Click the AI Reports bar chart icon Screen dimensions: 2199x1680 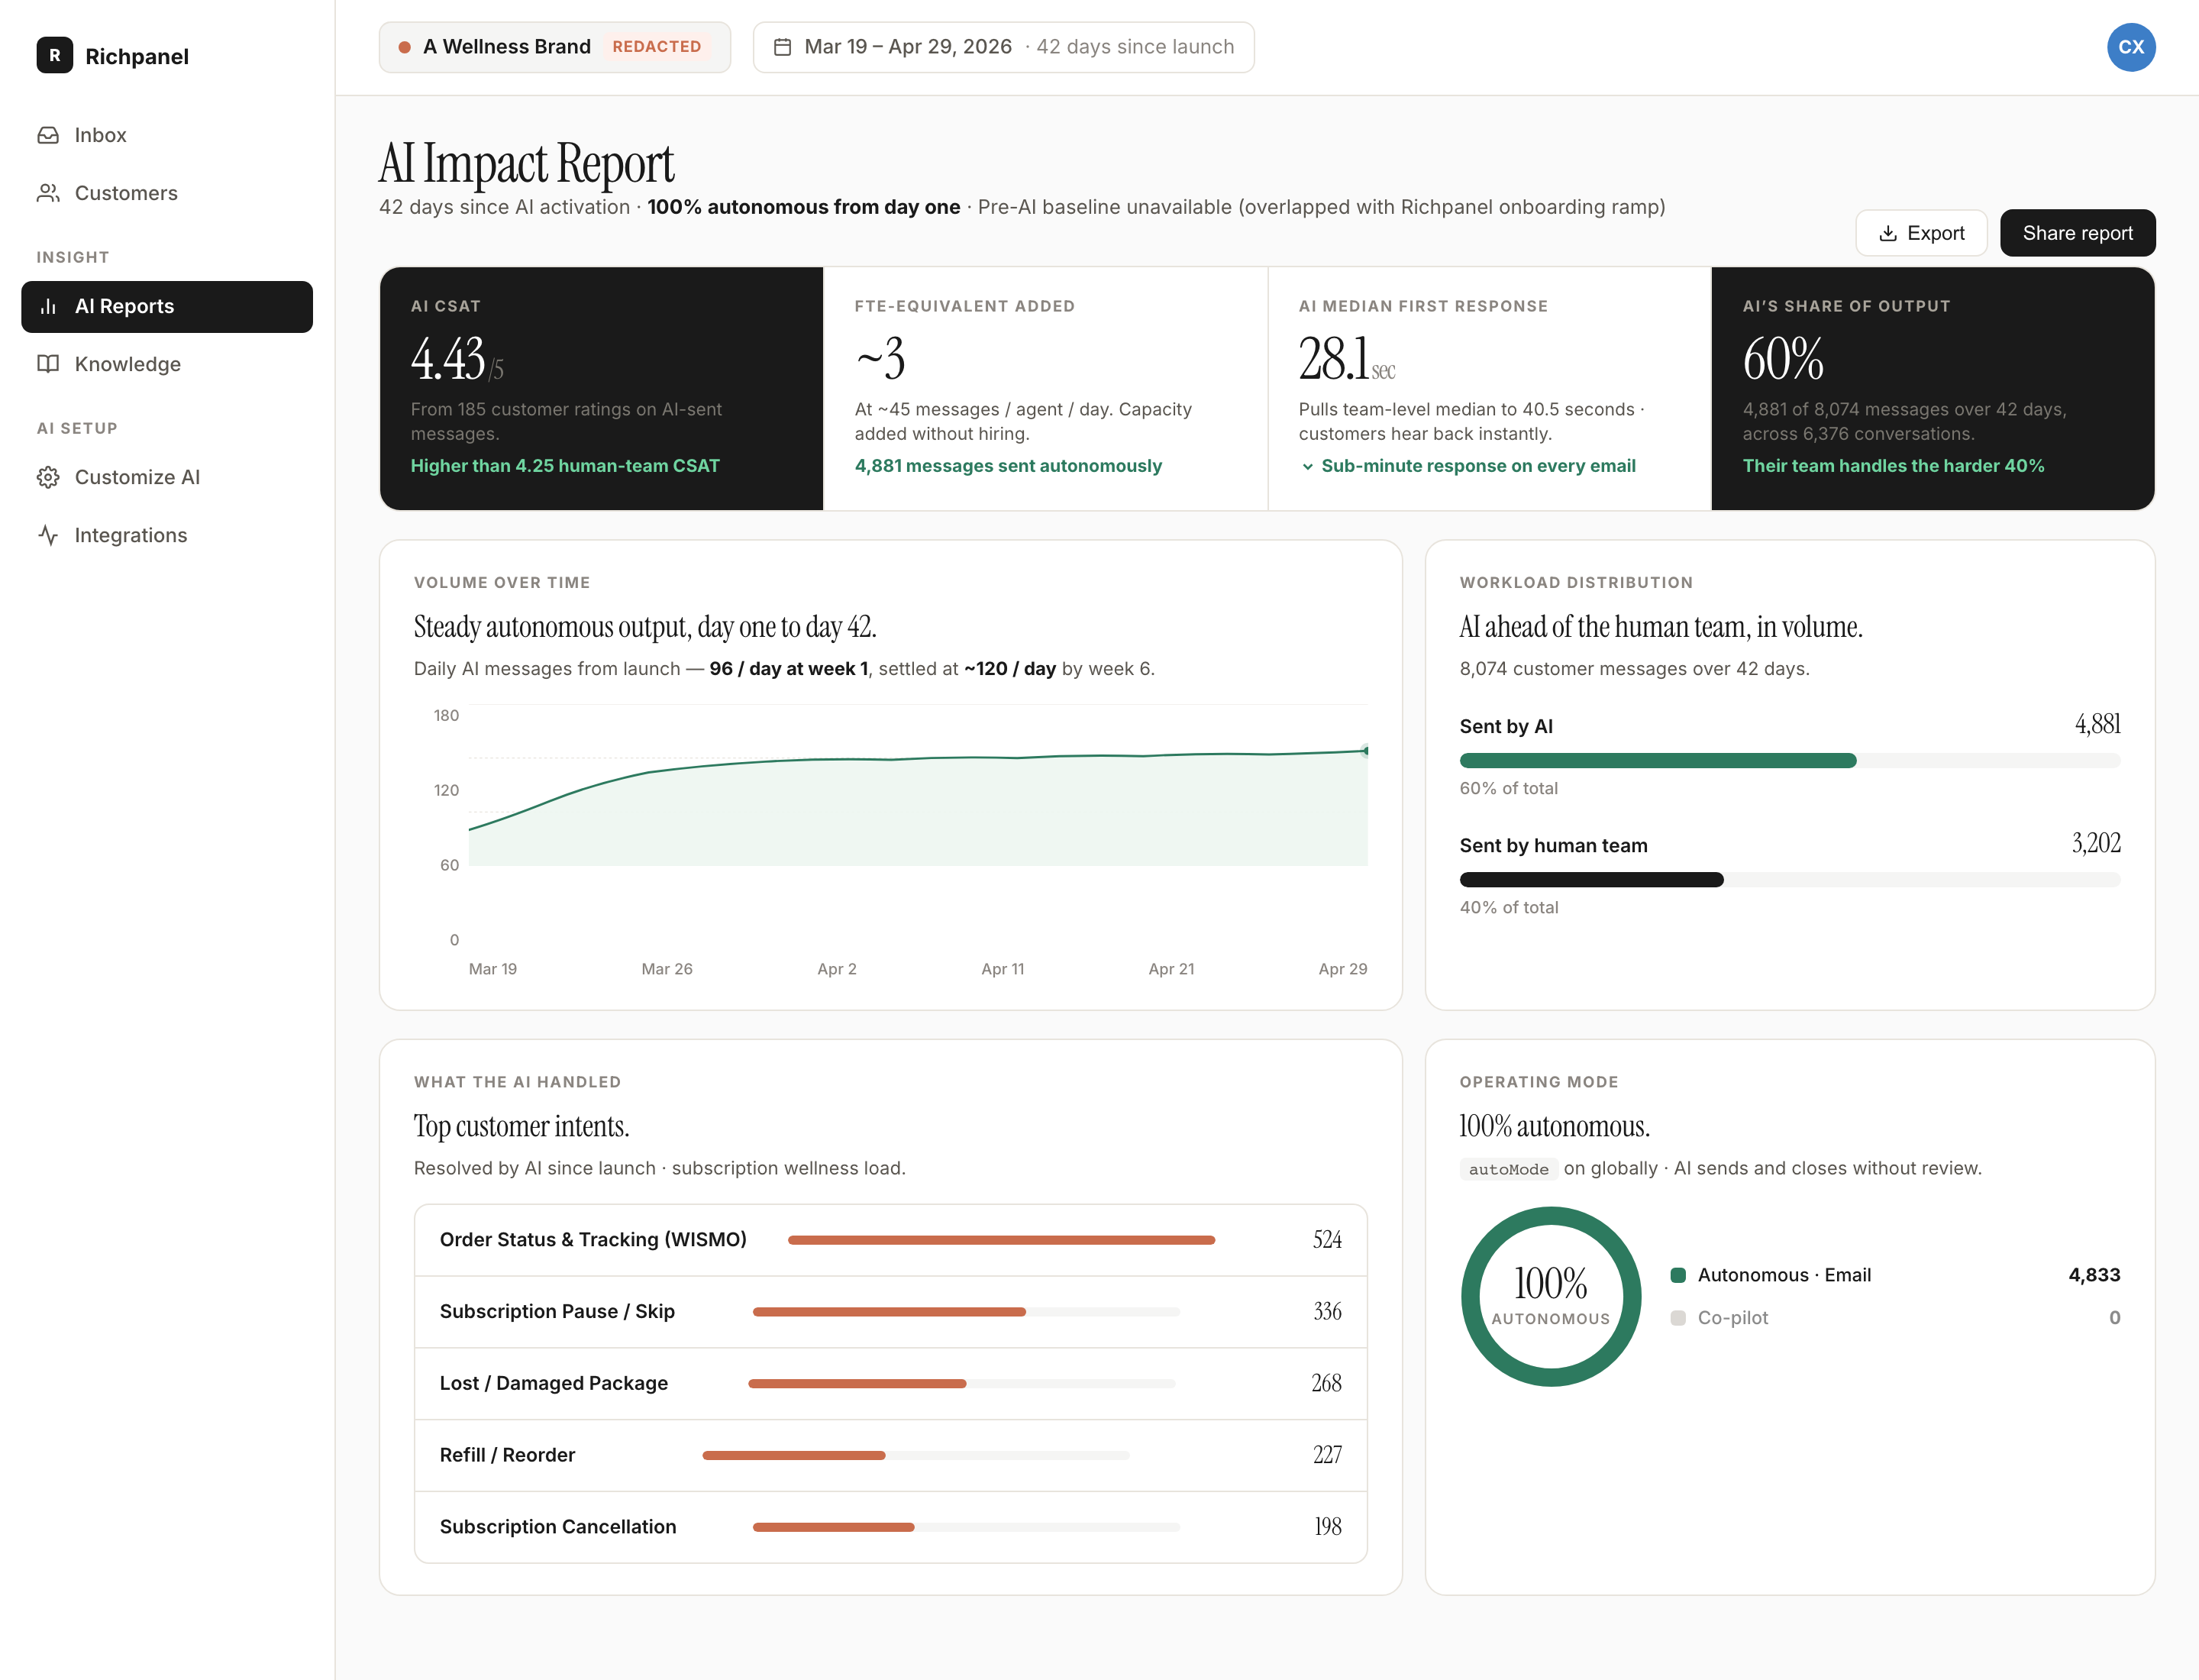click(48, 306)
